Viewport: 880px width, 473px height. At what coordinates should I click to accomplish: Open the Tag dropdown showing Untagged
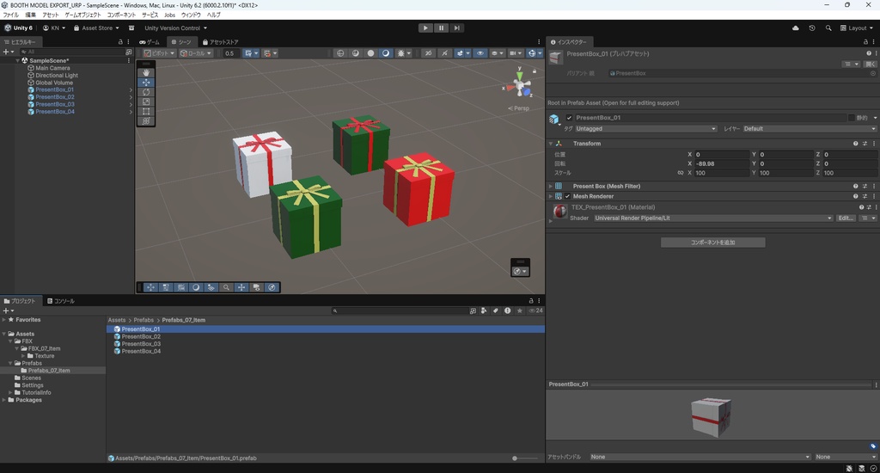click(x=645, y=129)
